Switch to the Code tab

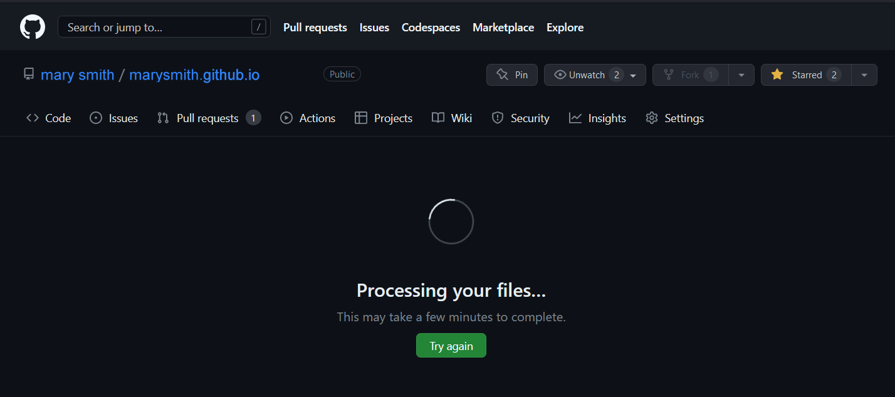tap(48, 118)
